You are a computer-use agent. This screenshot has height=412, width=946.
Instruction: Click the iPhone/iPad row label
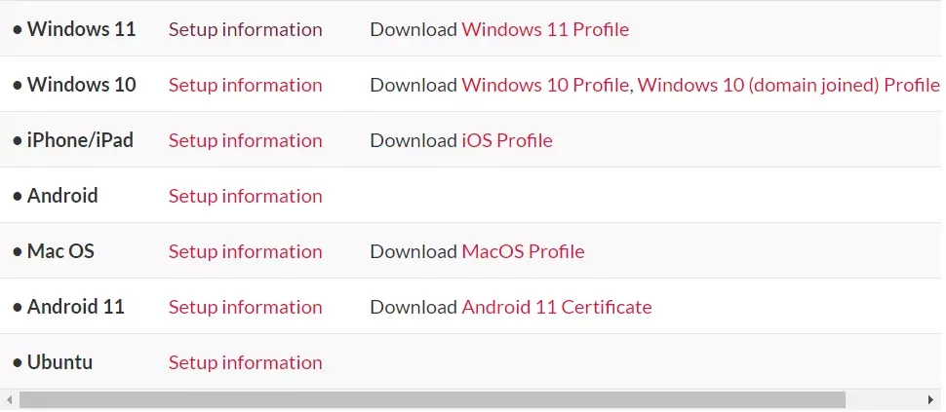pos(80,140)
